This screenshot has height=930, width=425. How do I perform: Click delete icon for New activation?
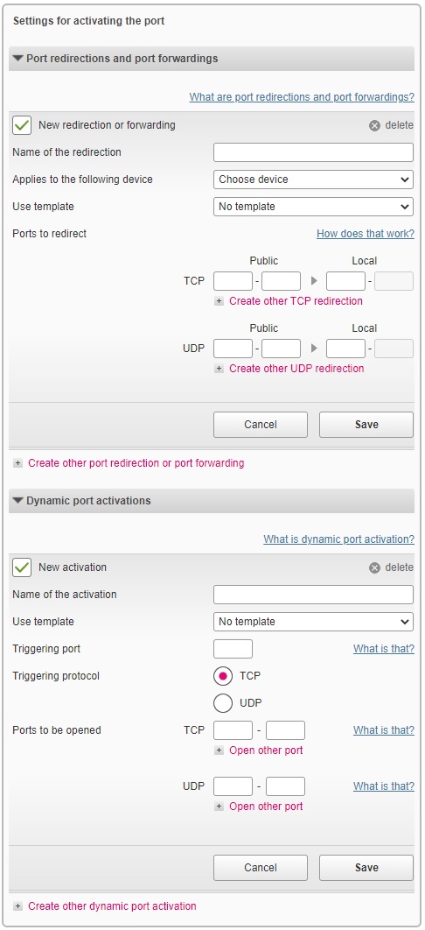click(x=374, y=568)
